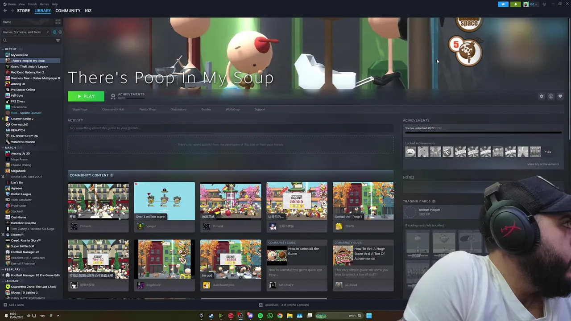Open 'How To Get A Huge Score' guide
Screen dimensions: 571x321
(x=363, y=265)
